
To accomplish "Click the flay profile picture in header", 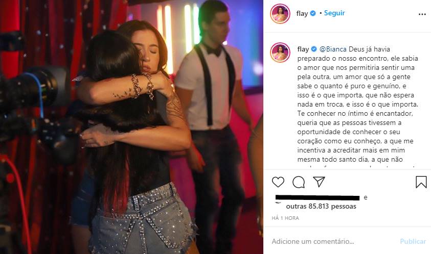I will click(x=280, y=14).
